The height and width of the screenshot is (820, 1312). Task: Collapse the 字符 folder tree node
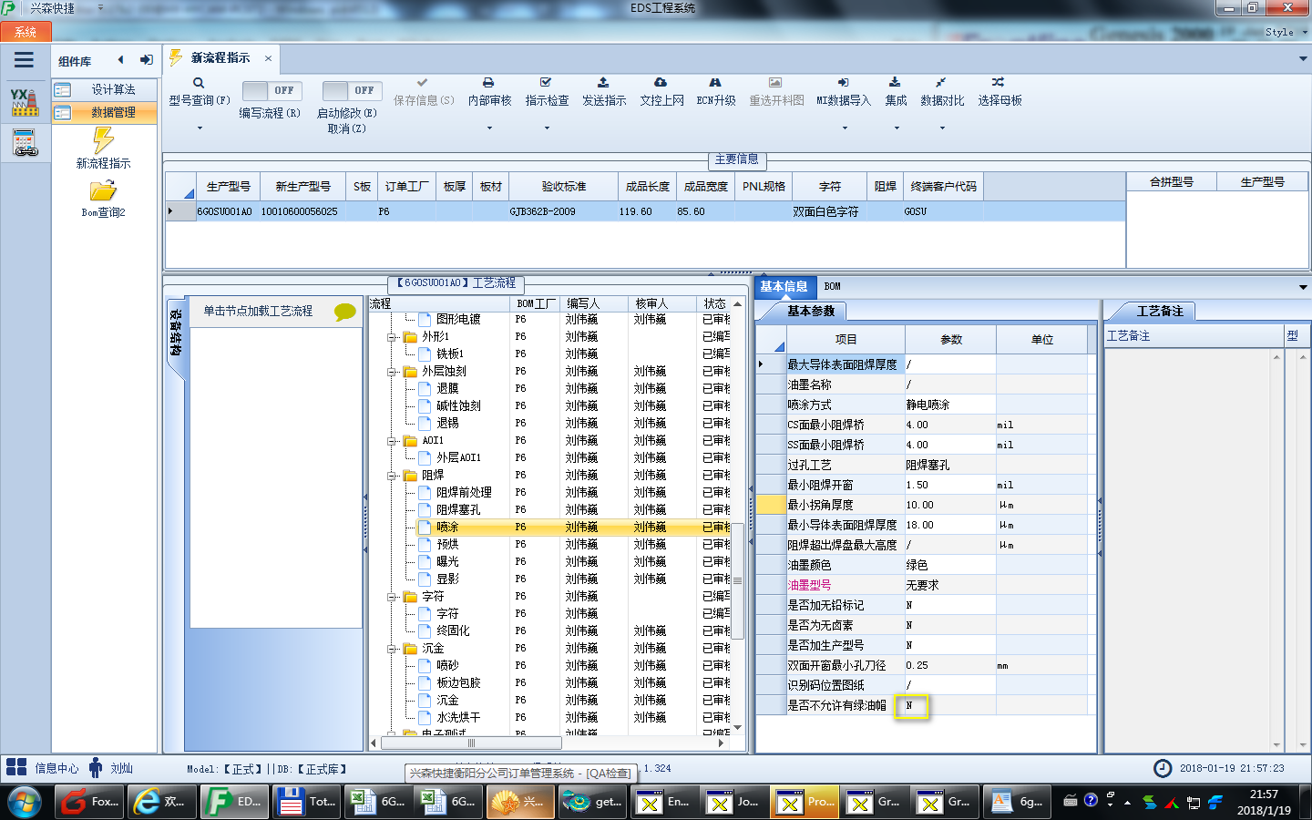(x=392, y=597)
